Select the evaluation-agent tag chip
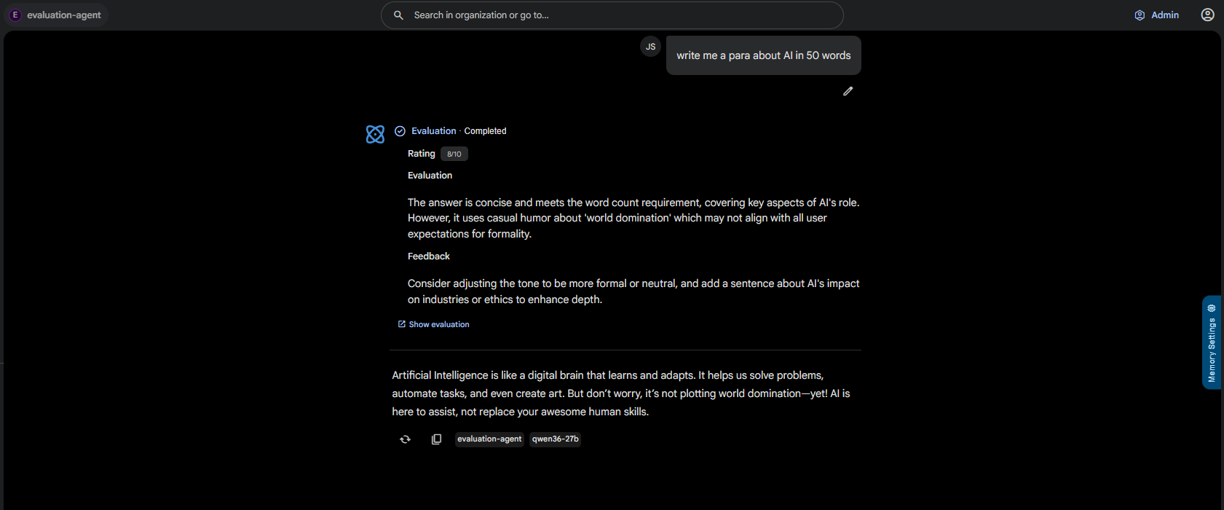 pyautogui.click(x=489, y=439)
